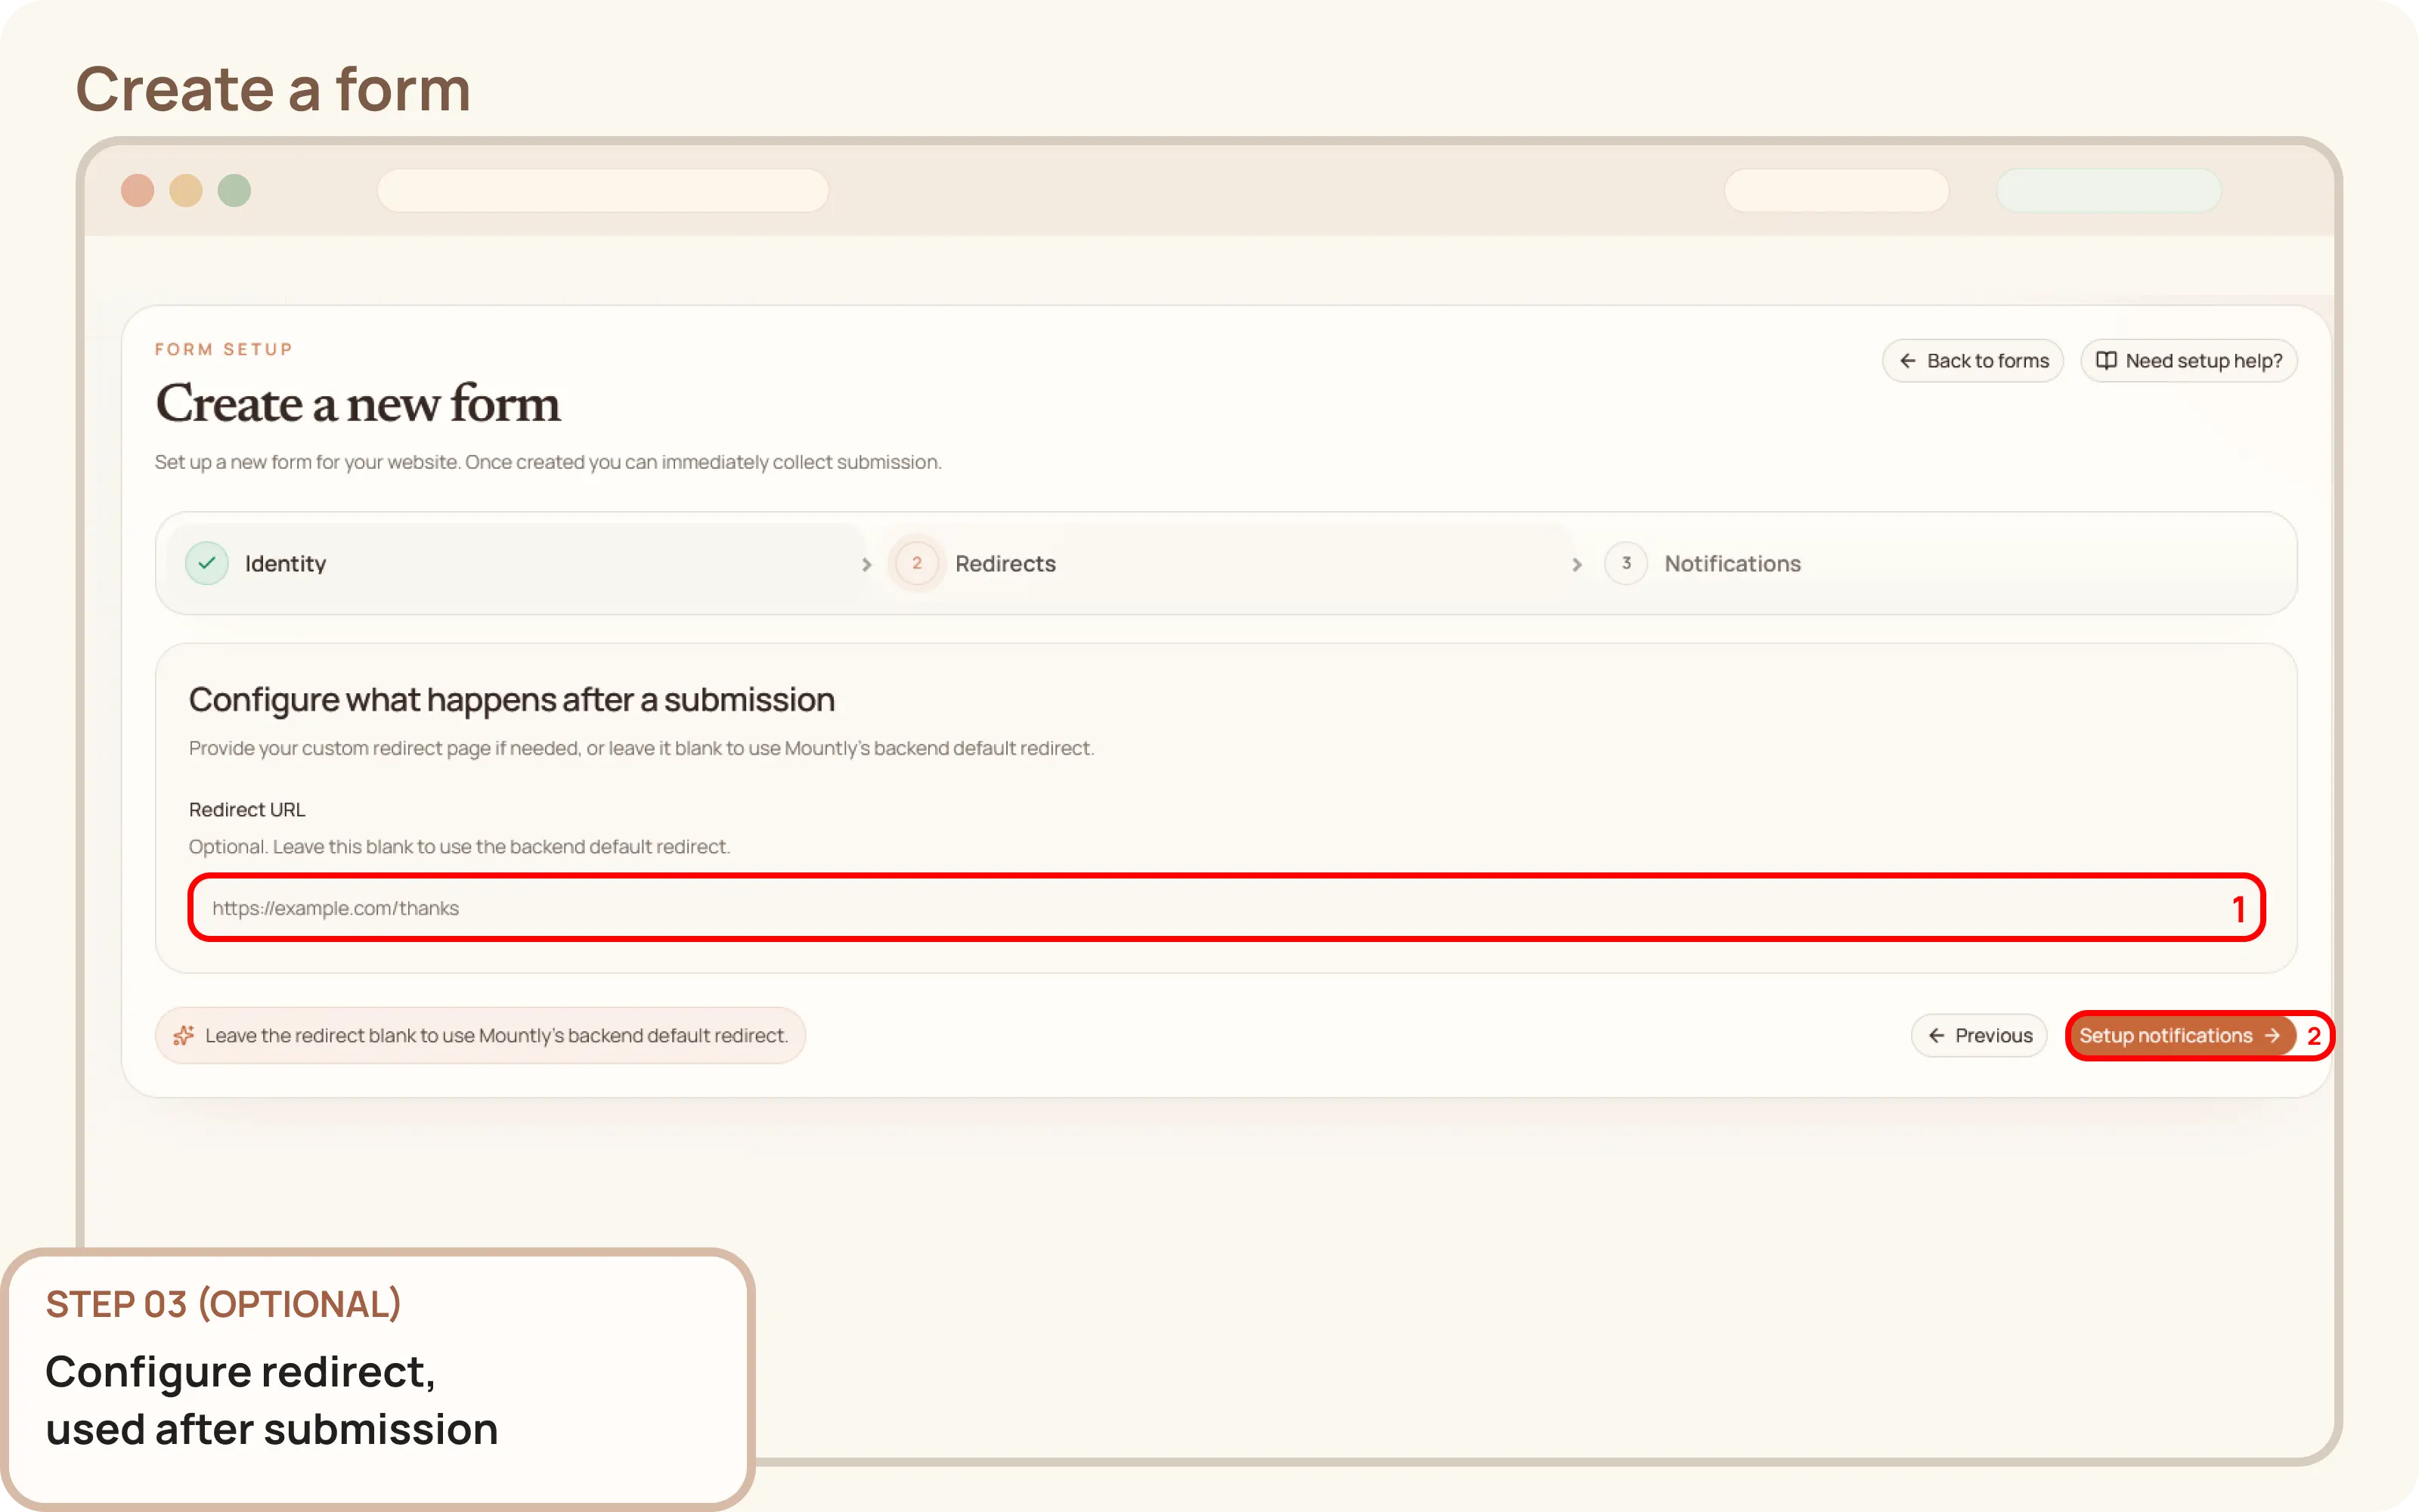
Task: Click the chevron between Redirects and Notifications
Action: tap(1576, 564)
